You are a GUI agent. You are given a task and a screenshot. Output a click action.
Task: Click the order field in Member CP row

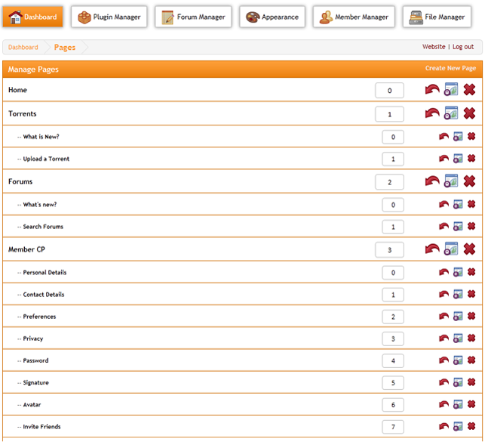click(x=389, y=250)
